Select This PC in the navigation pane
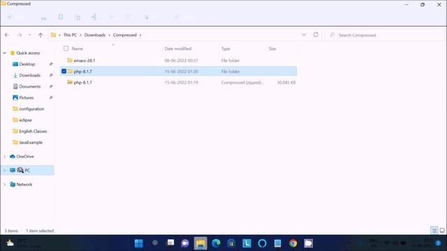This screenshot has width=447, height=251. click(27, 170)
